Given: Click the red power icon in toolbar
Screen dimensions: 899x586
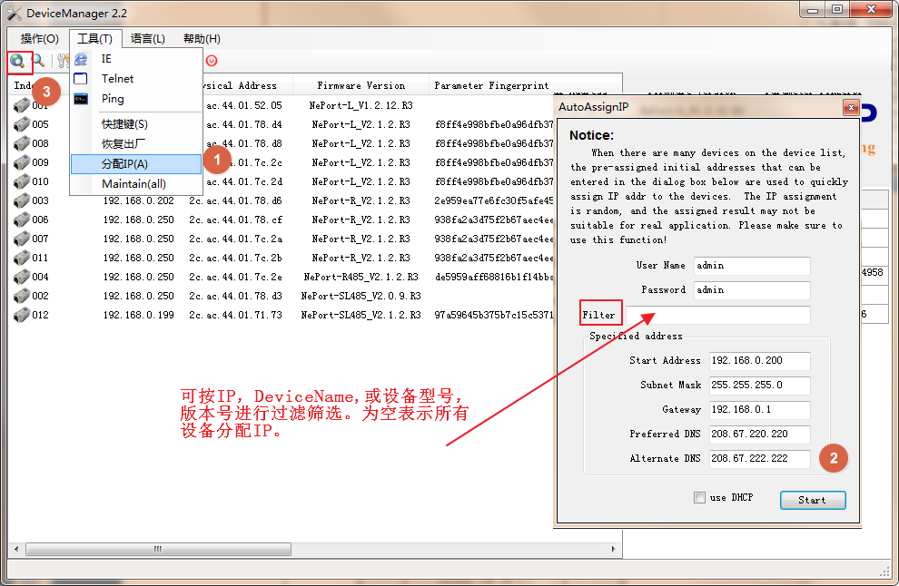Looking at the screenshot, I should 212,61.
